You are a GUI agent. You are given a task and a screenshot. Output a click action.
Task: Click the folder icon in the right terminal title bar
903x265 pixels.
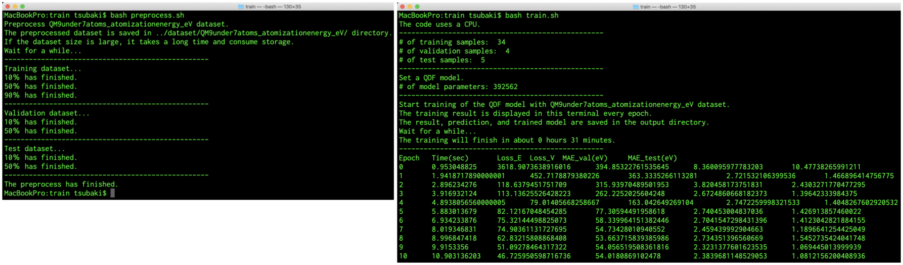(x=635, y=7)
